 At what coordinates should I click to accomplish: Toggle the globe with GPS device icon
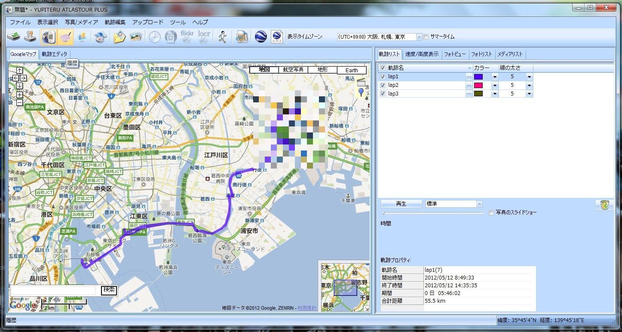pos(49,37)
